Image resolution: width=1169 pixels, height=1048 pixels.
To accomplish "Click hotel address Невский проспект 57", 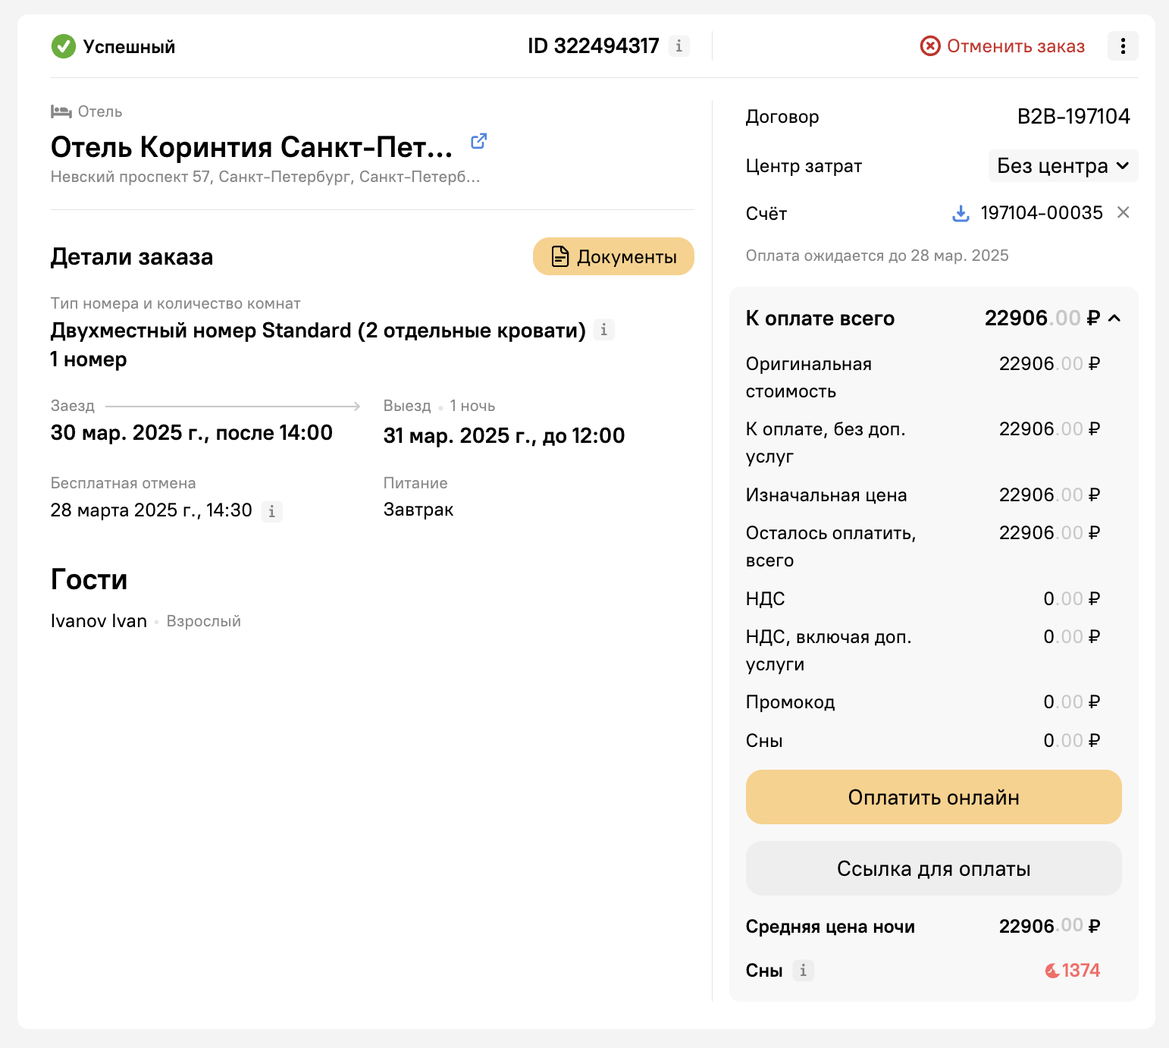I will point(265,177).
